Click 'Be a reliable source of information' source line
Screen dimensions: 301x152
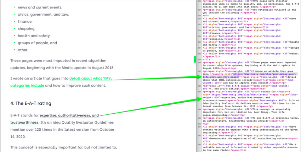click(251, 147)
